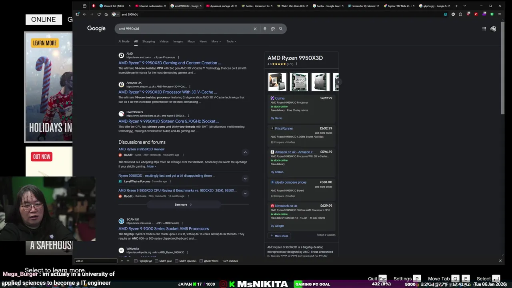This screenshot has width=512, height=288.
Task: Switch to Images results tab
Action: coord(178,41)
